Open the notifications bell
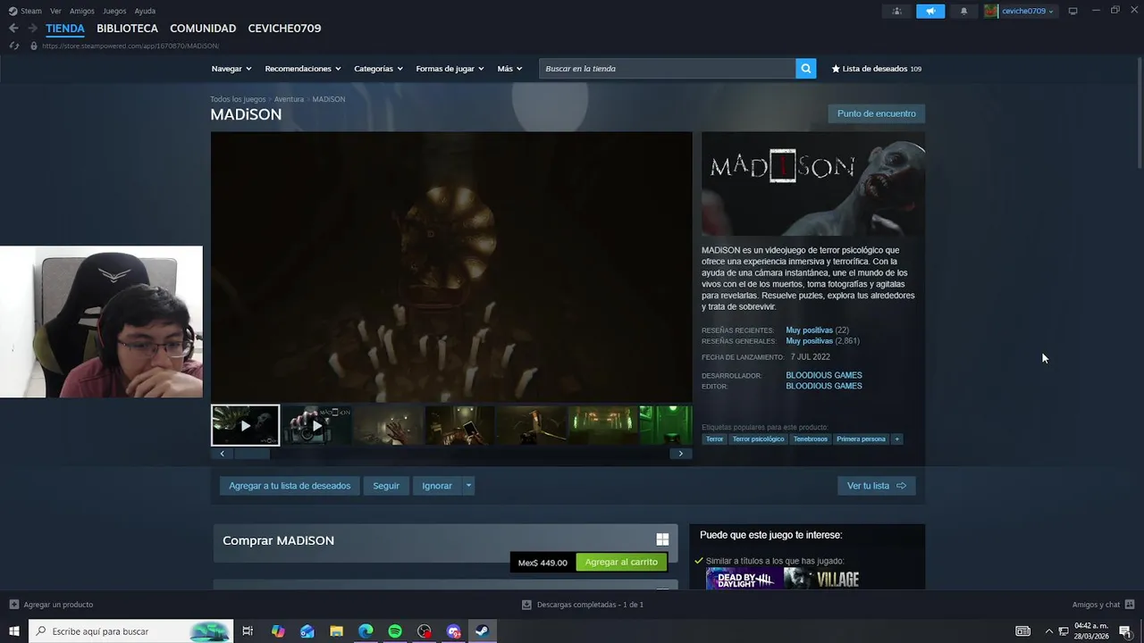Viewport: 1144px width, 643px height. click(x=963, y=11)
